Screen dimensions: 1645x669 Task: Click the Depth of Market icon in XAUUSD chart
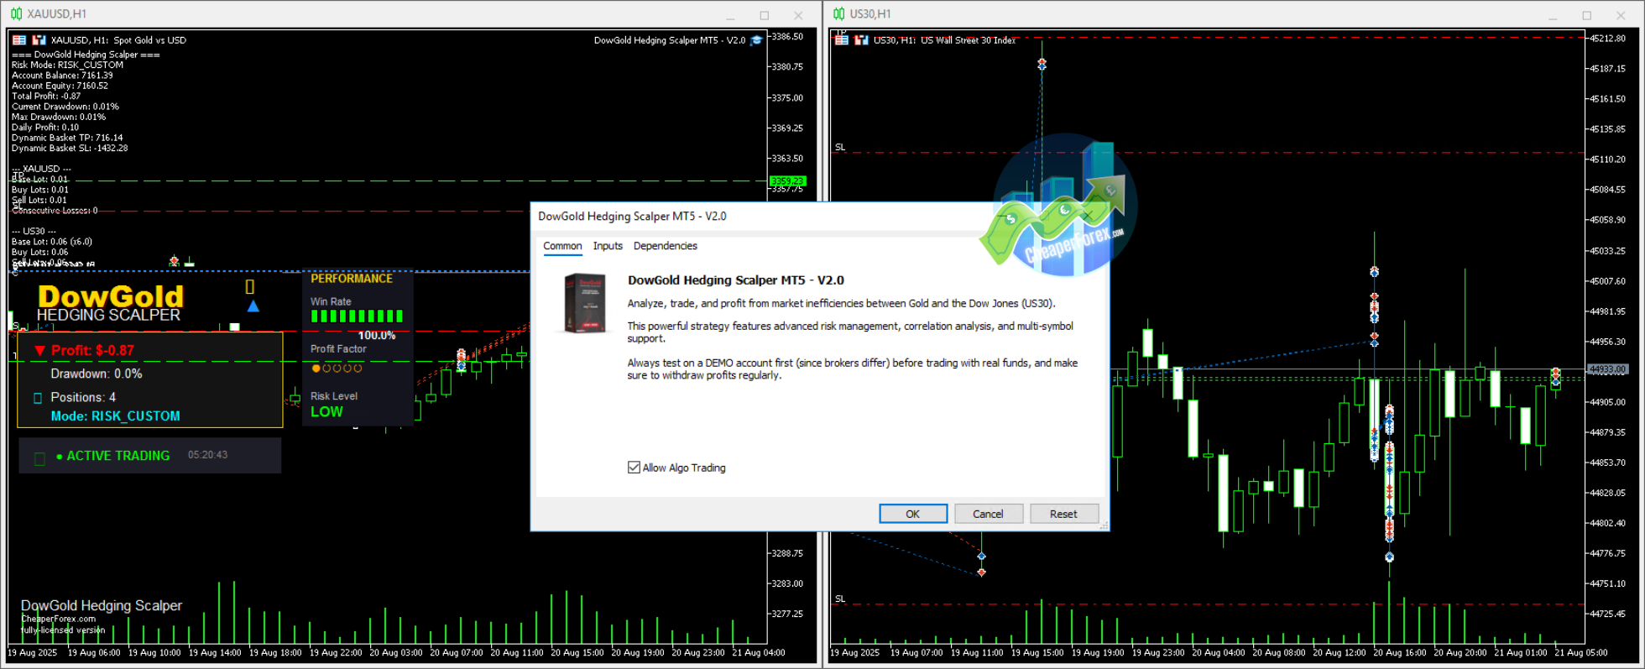(39, 39)
